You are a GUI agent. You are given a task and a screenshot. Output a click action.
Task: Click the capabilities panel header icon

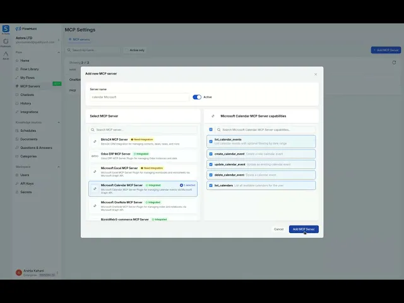tap(213, 116)
